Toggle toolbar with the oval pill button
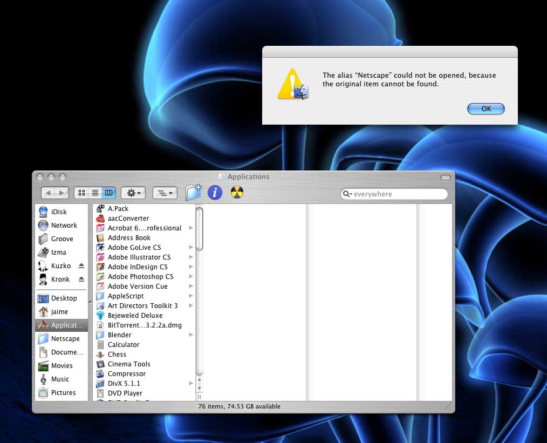Viewport: 547px width, 443px height. 446,177
